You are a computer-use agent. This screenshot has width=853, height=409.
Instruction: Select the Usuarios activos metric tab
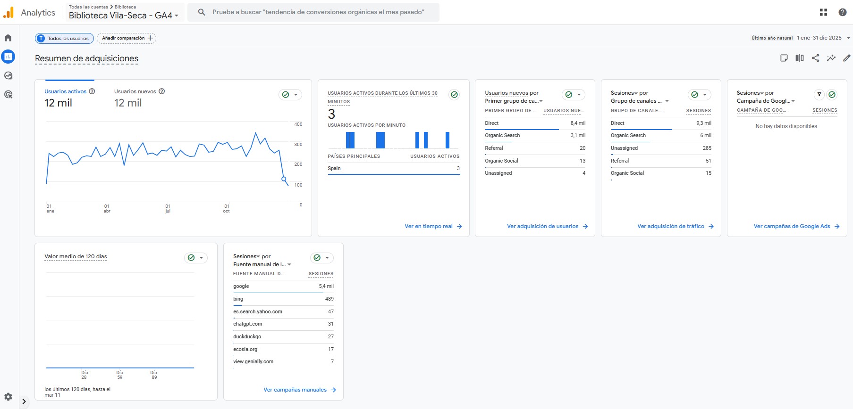66,91
